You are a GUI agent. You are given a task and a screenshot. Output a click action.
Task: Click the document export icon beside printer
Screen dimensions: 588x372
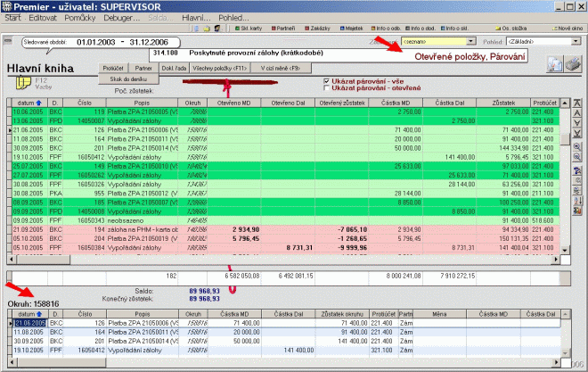click(555, 64)
